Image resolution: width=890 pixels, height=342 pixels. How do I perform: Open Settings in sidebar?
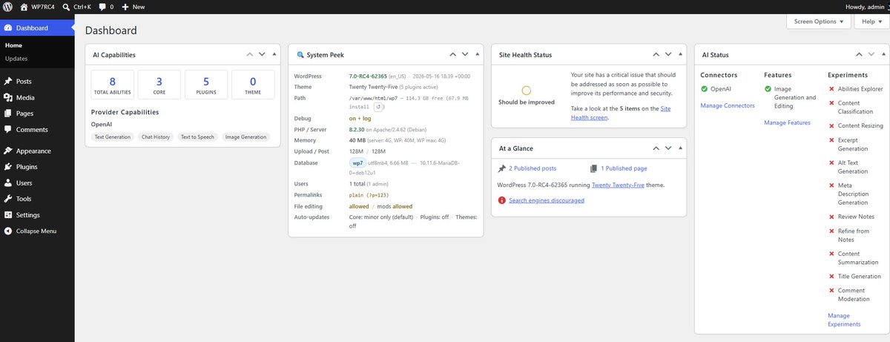click(37, 215)
